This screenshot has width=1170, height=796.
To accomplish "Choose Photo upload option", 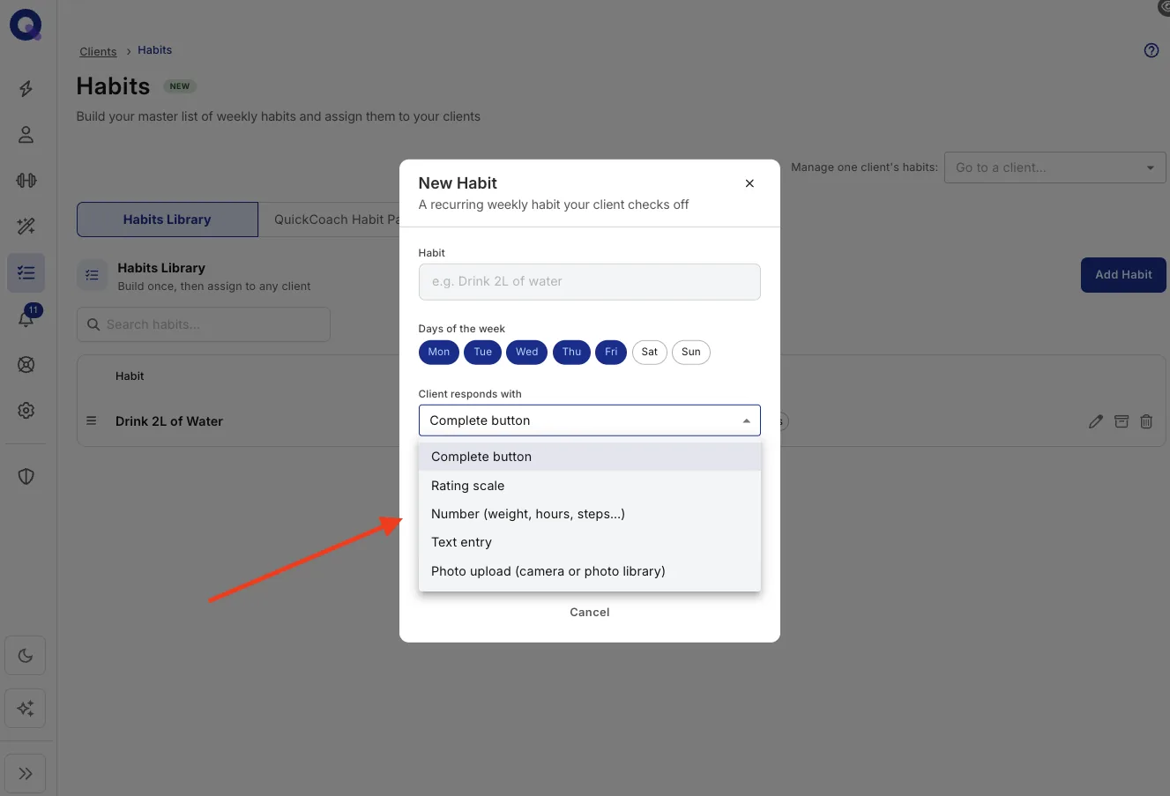I will point(590,571).
